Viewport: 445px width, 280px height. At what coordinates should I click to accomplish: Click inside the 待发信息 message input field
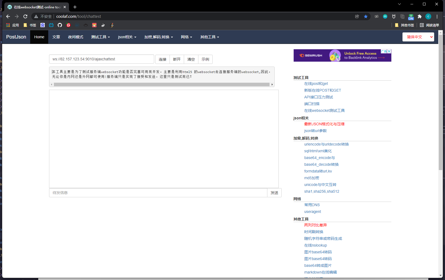[x=158, y=193]
